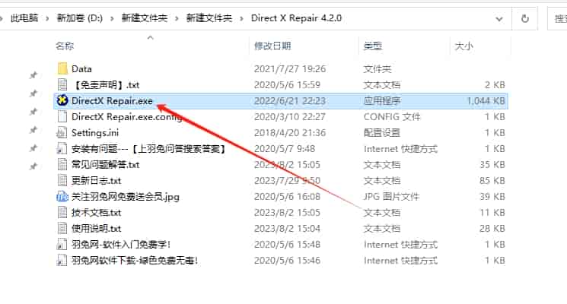Expand the chevron before Direct X Repair 4.2.0

click(241, 18)
